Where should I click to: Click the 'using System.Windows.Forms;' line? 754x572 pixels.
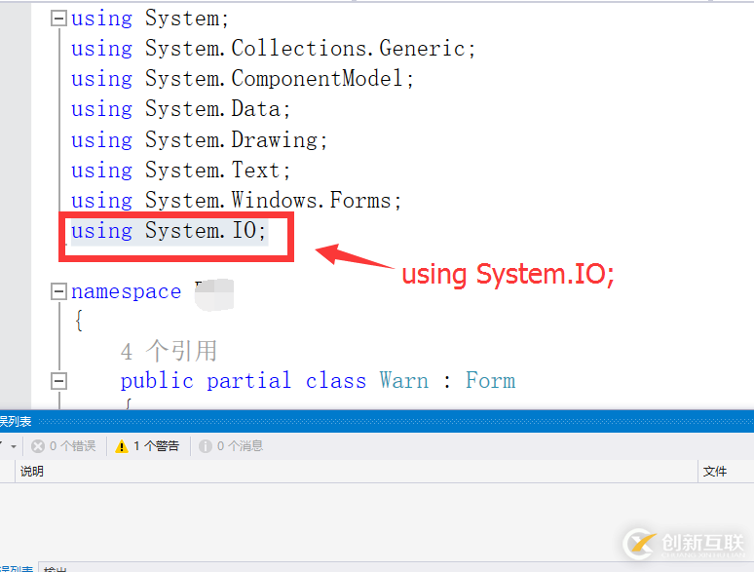236,200
